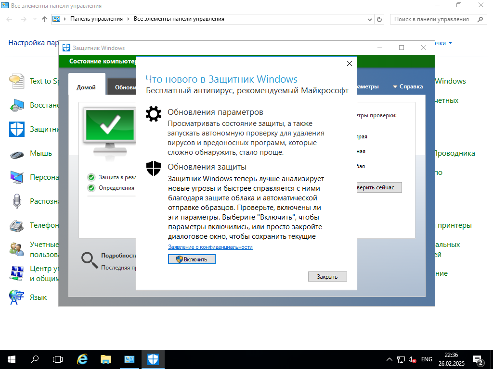Open the address bar history dropdown

click(370, 19)
